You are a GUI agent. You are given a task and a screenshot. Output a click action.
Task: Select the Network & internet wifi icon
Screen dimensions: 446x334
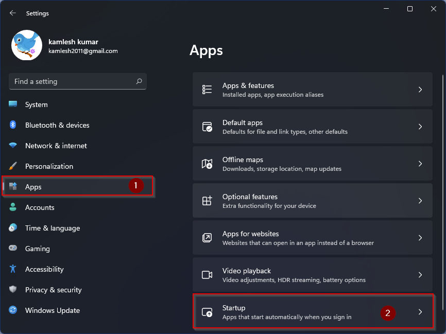(x=13, y=146)
